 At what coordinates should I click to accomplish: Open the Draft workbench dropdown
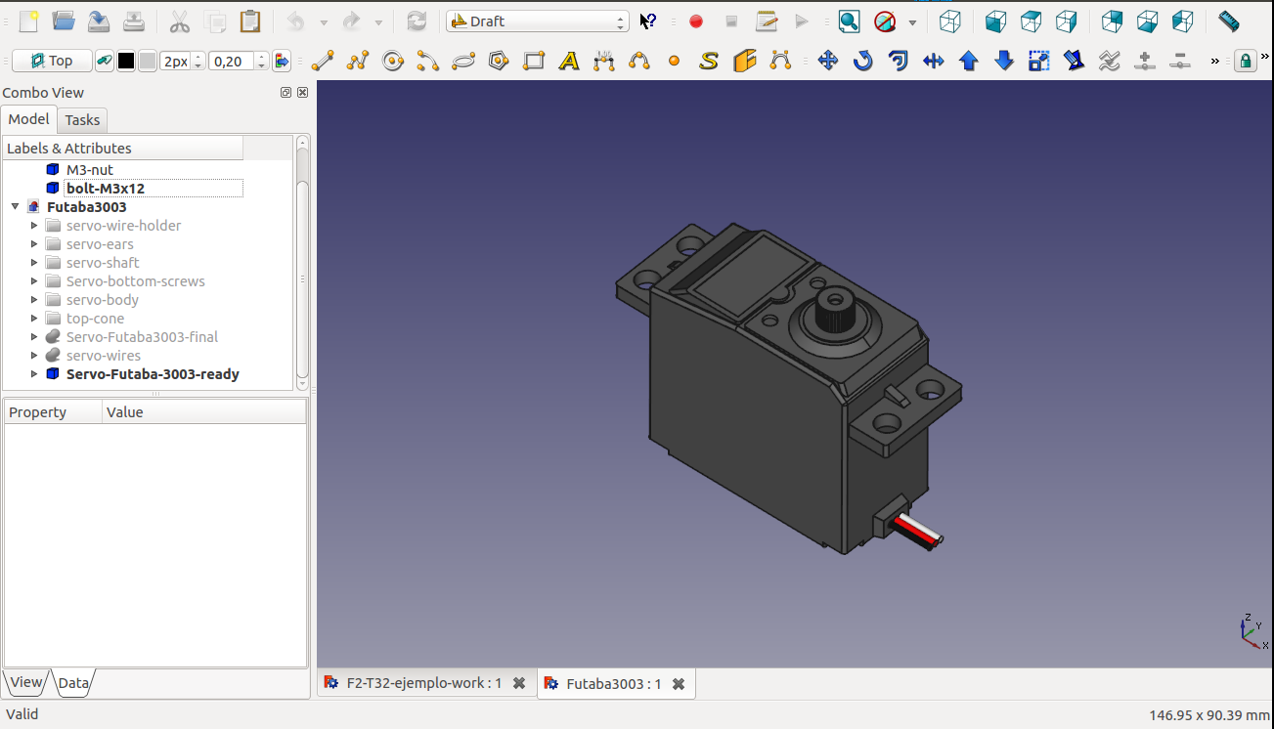coord(537,21)
